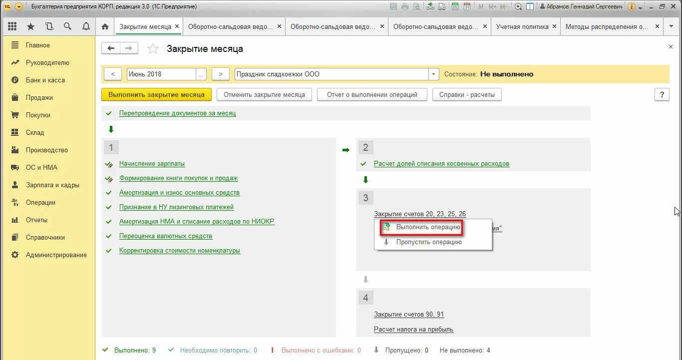Expand the organization dropdown arrow

(434, 74)
